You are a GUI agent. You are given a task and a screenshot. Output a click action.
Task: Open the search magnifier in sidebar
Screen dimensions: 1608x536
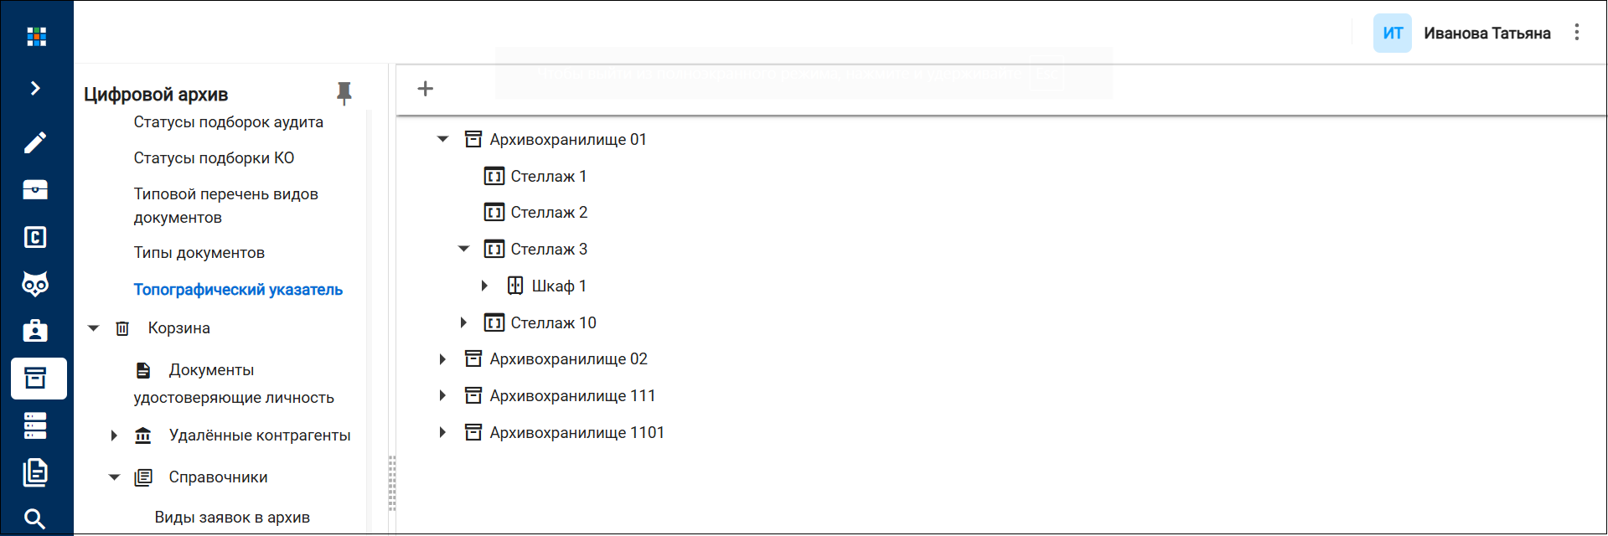pyautogui.click(x=35, y=519)
